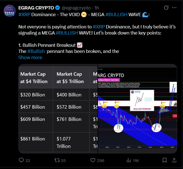
Task: Click the blue verified checkmark badge
Action: 57,8
